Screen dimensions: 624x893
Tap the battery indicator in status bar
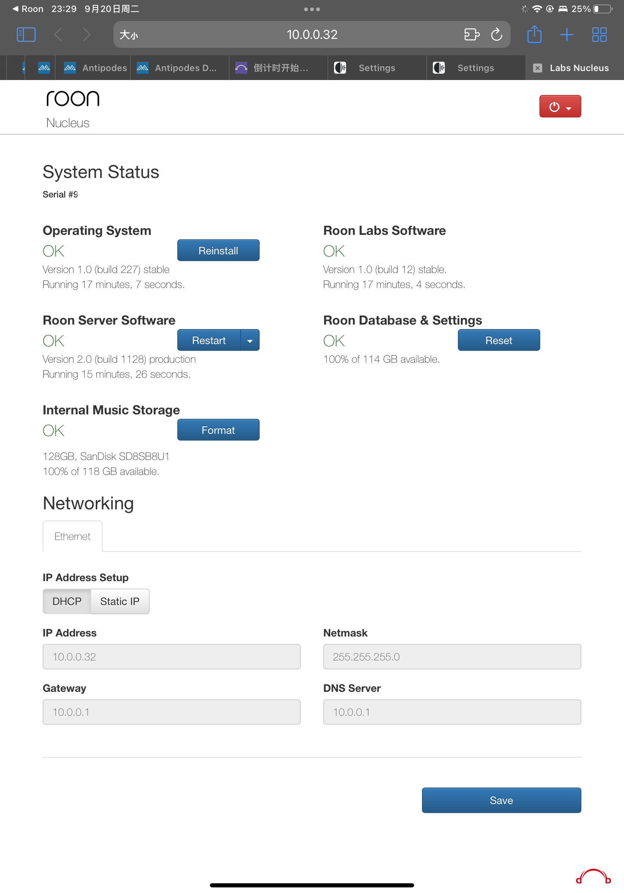(603, 9)
